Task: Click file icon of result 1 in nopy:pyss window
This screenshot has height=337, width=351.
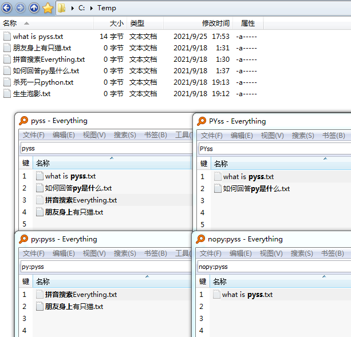Action: coord(216,294)
